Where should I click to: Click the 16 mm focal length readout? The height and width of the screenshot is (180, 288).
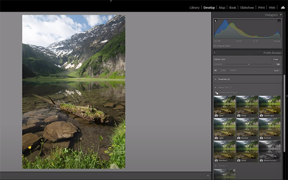(239, 41)
